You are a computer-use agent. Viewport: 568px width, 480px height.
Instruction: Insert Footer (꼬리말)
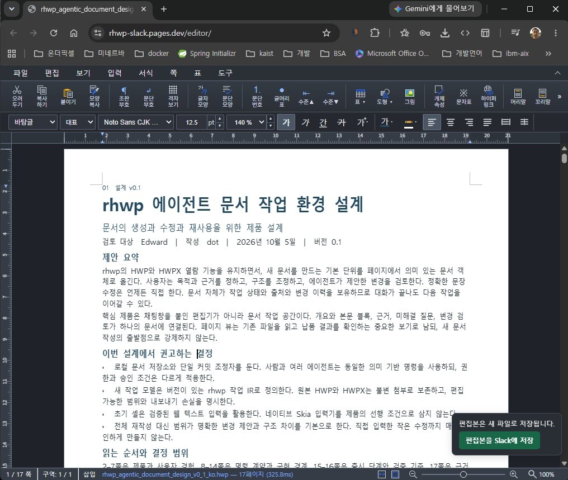coord(543,96)
